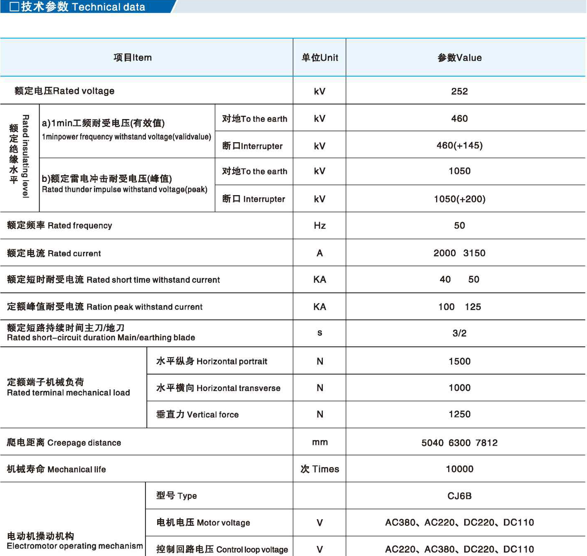Click the Technical data section heading
The image size is (587, 556).
tap(77, 7)
